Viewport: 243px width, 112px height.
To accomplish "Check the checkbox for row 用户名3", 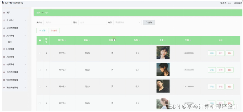I will pyautogui.click(x=40, y=87).
